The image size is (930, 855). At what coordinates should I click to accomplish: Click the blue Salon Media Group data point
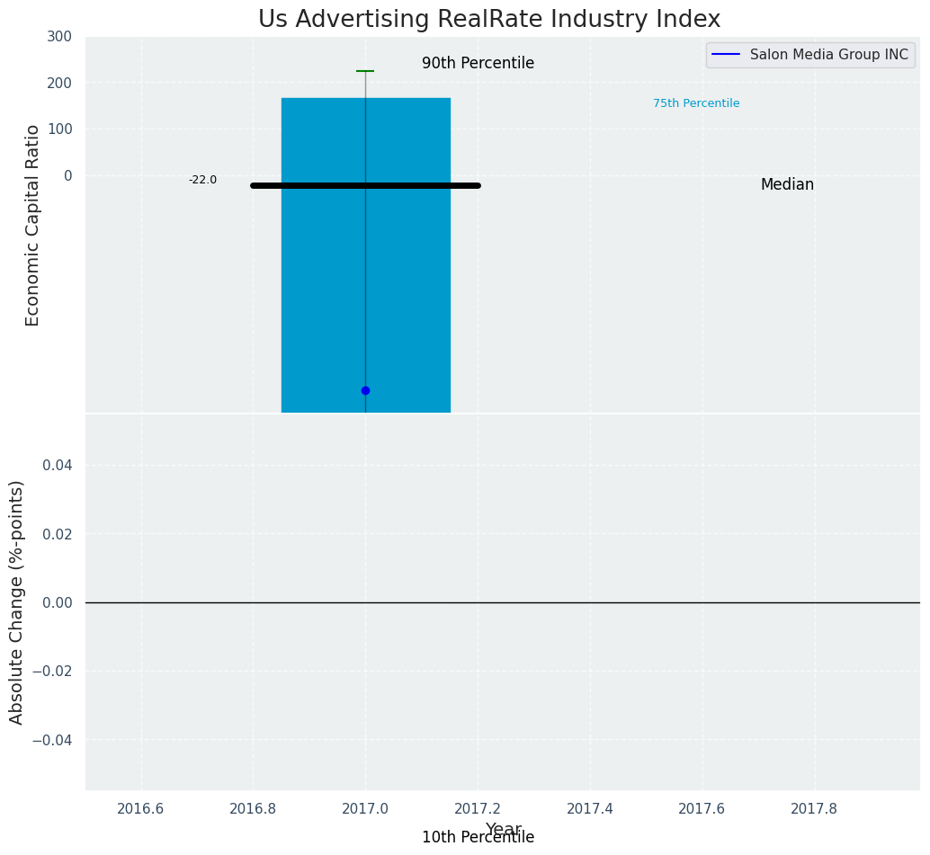click(365, 390)
